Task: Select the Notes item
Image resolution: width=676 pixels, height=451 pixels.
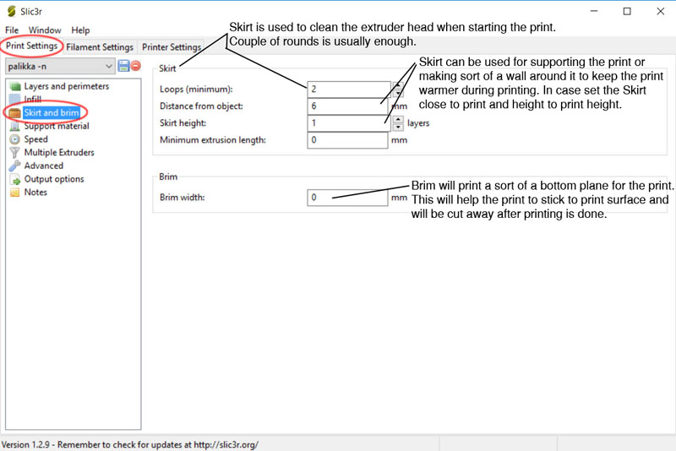Action: point(35,192)
